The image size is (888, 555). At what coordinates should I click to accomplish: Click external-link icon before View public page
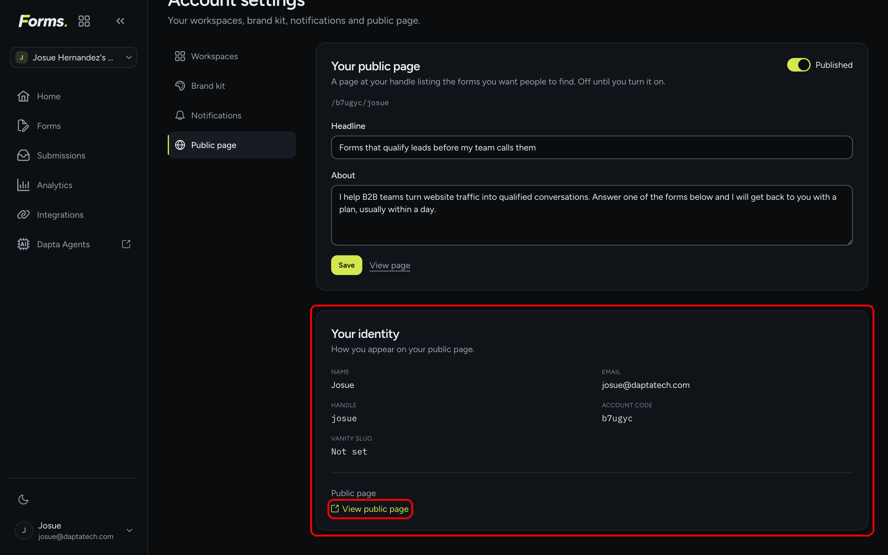pos(335,509)
